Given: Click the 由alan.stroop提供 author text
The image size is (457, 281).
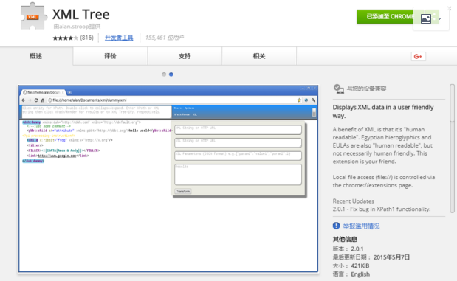Looking at the screenshot, I should click(x=77, y=27).
